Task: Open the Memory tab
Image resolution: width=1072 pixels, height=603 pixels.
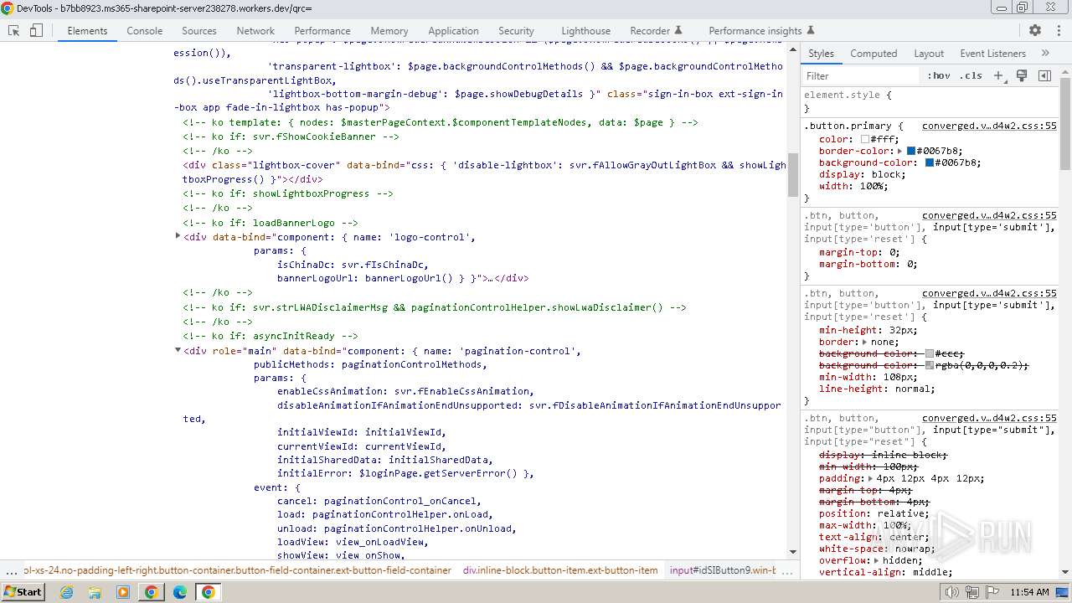Action: pyautogui.click(x=389, y=30)
